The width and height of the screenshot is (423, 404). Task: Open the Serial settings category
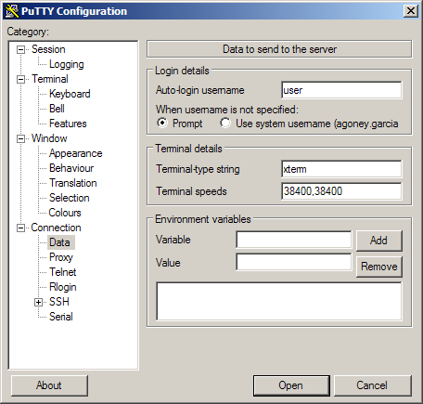click(x=61, y=317)
